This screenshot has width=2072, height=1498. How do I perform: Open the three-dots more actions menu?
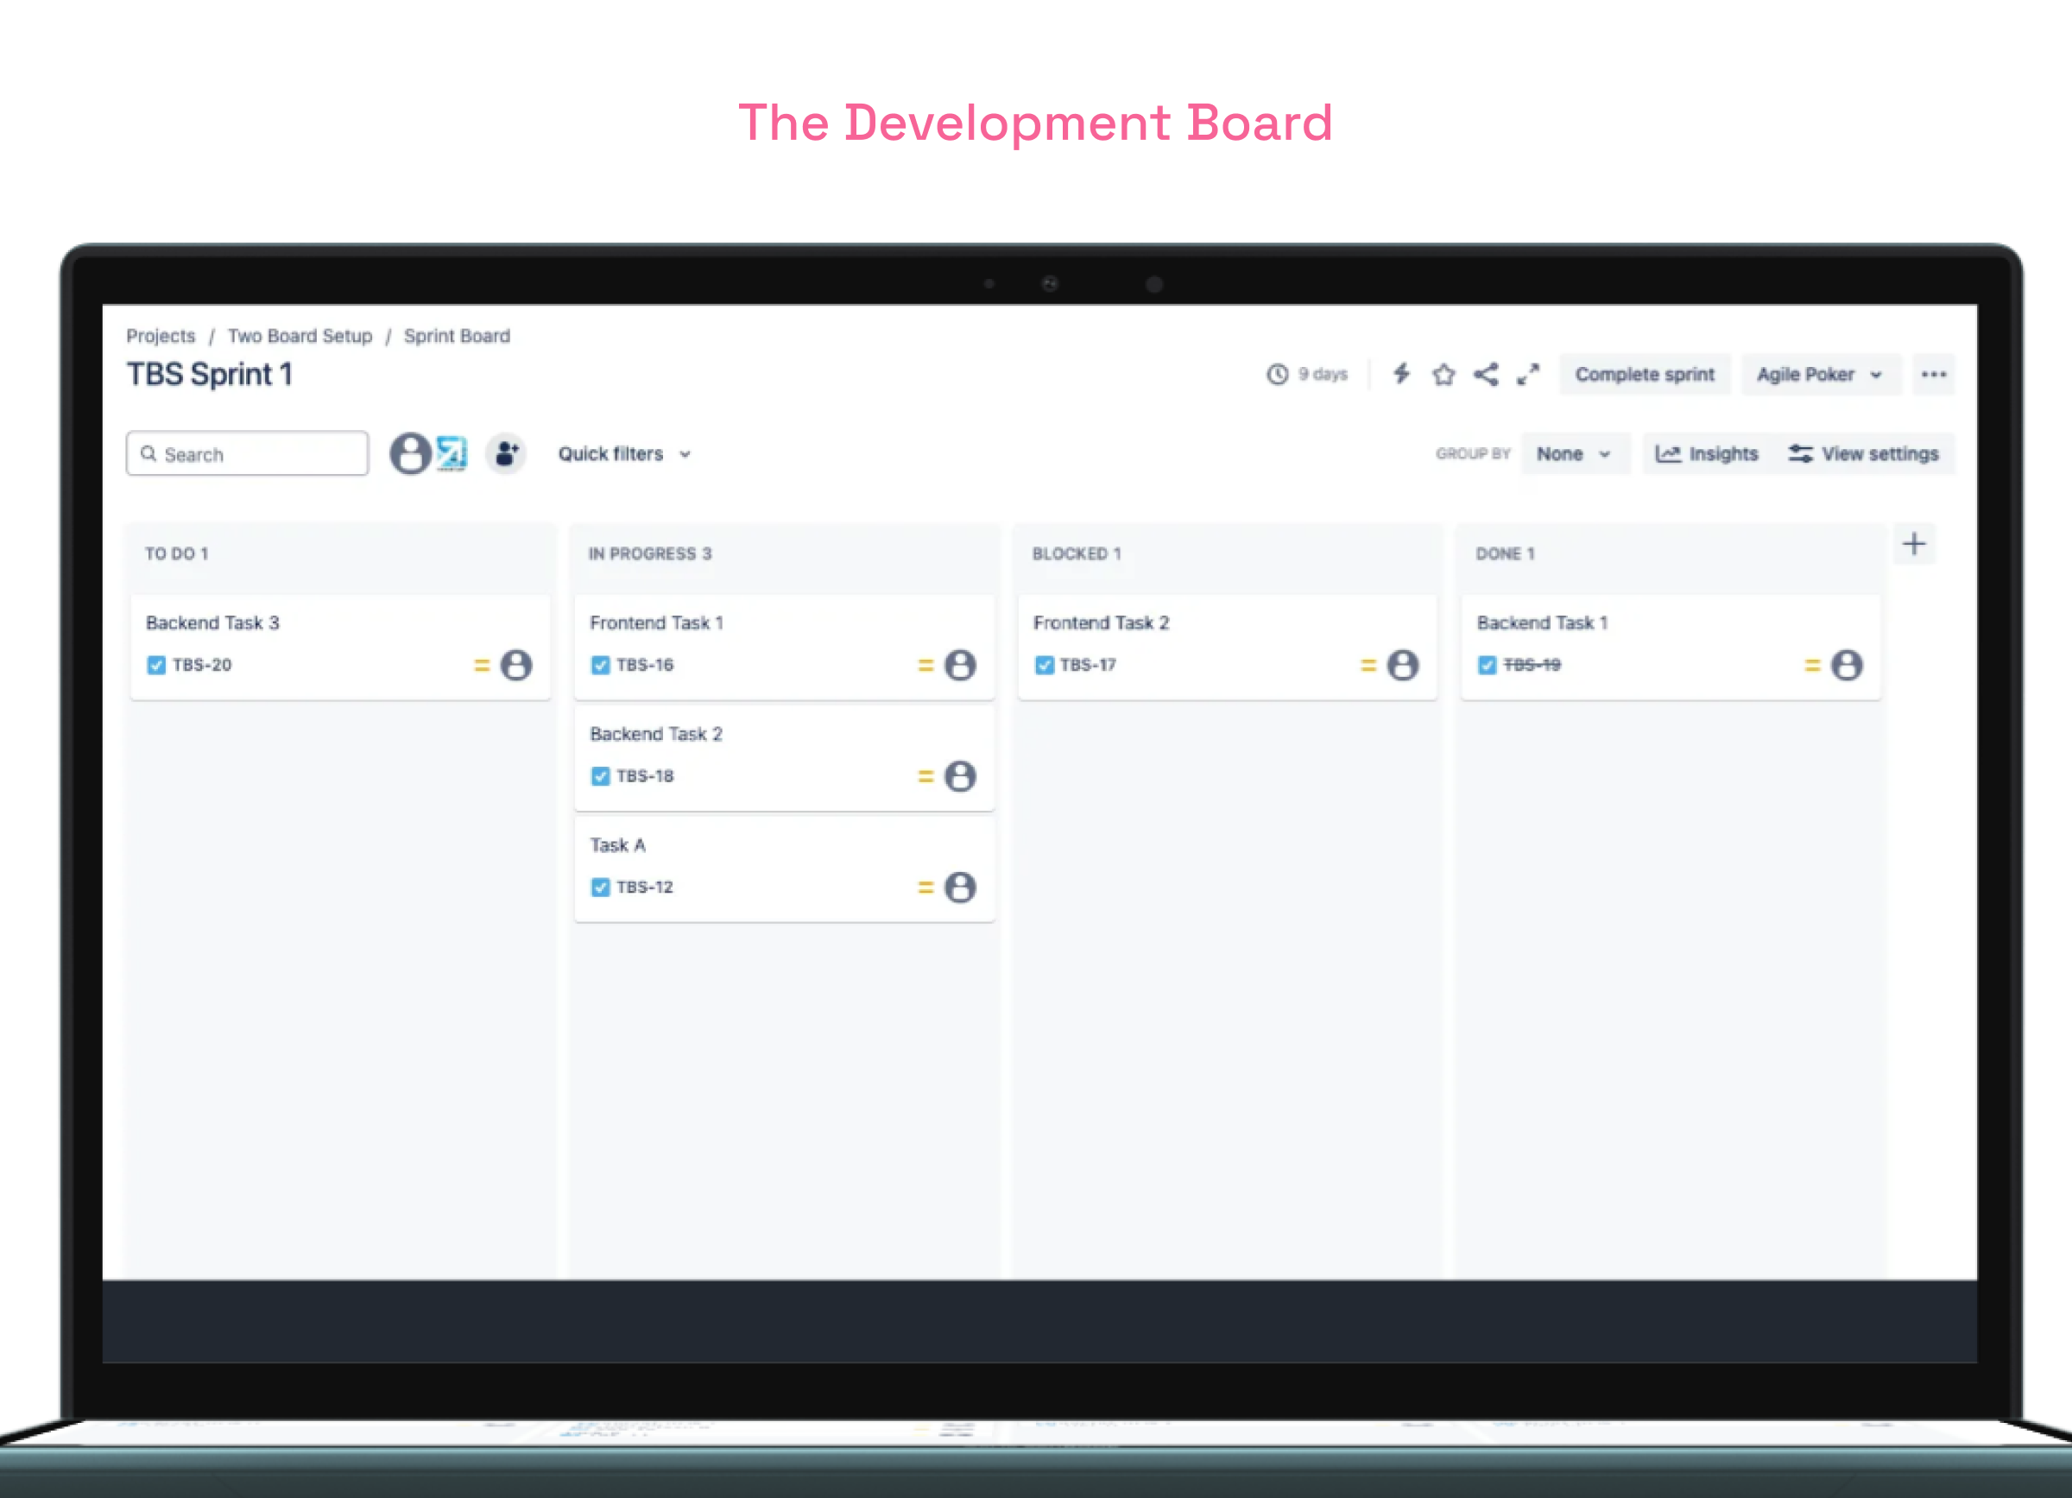[x=1933, y=375]
